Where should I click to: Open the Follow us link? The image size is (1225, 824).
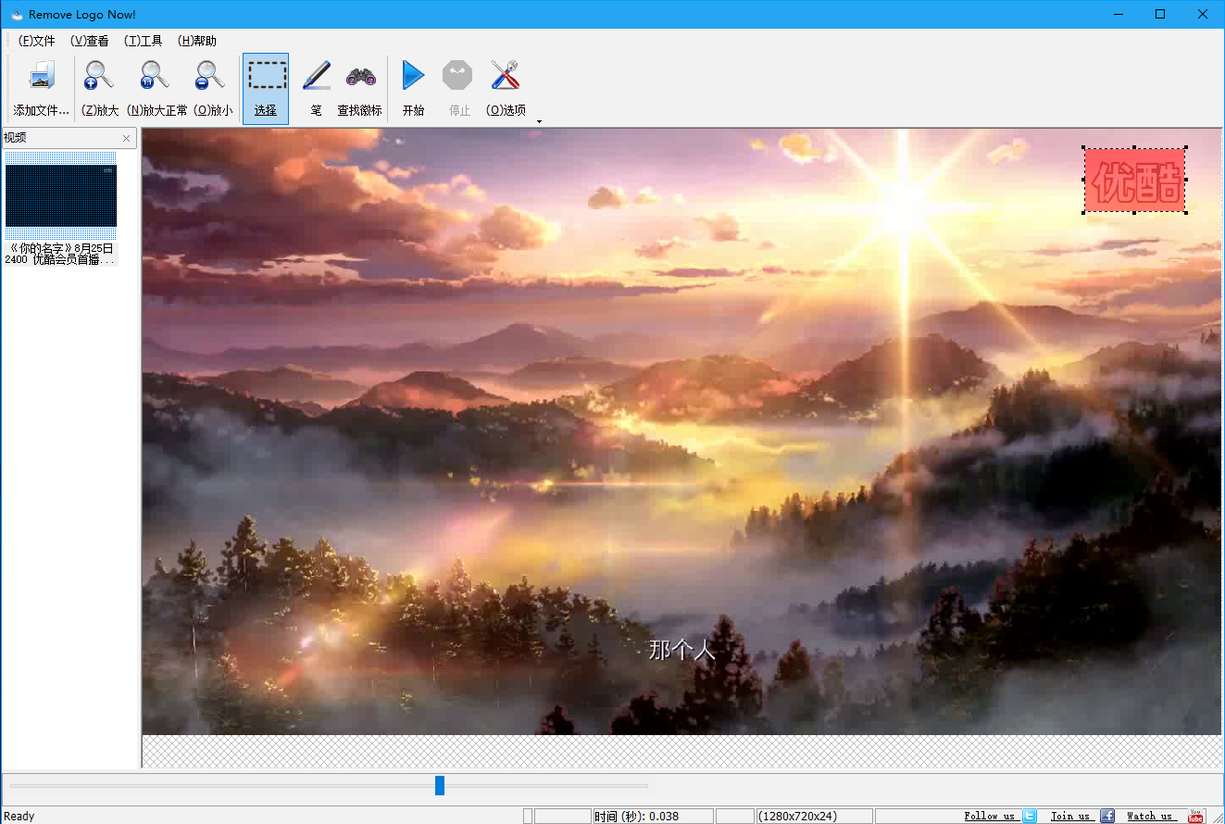[x=991, y=816]
